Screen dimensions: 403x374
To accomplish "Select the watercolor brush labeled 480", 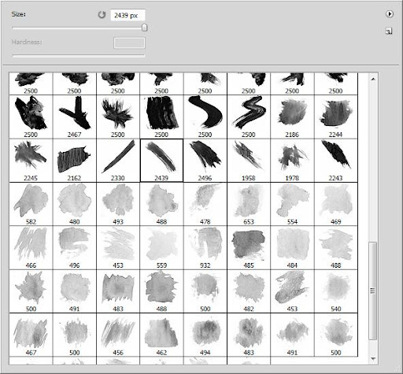I will (75, 204).
